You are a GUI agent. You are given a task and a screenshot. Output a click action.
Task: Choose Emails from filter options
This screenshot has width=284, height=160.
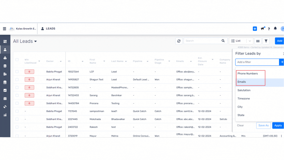pyautogui.click(x=242, y=82)
